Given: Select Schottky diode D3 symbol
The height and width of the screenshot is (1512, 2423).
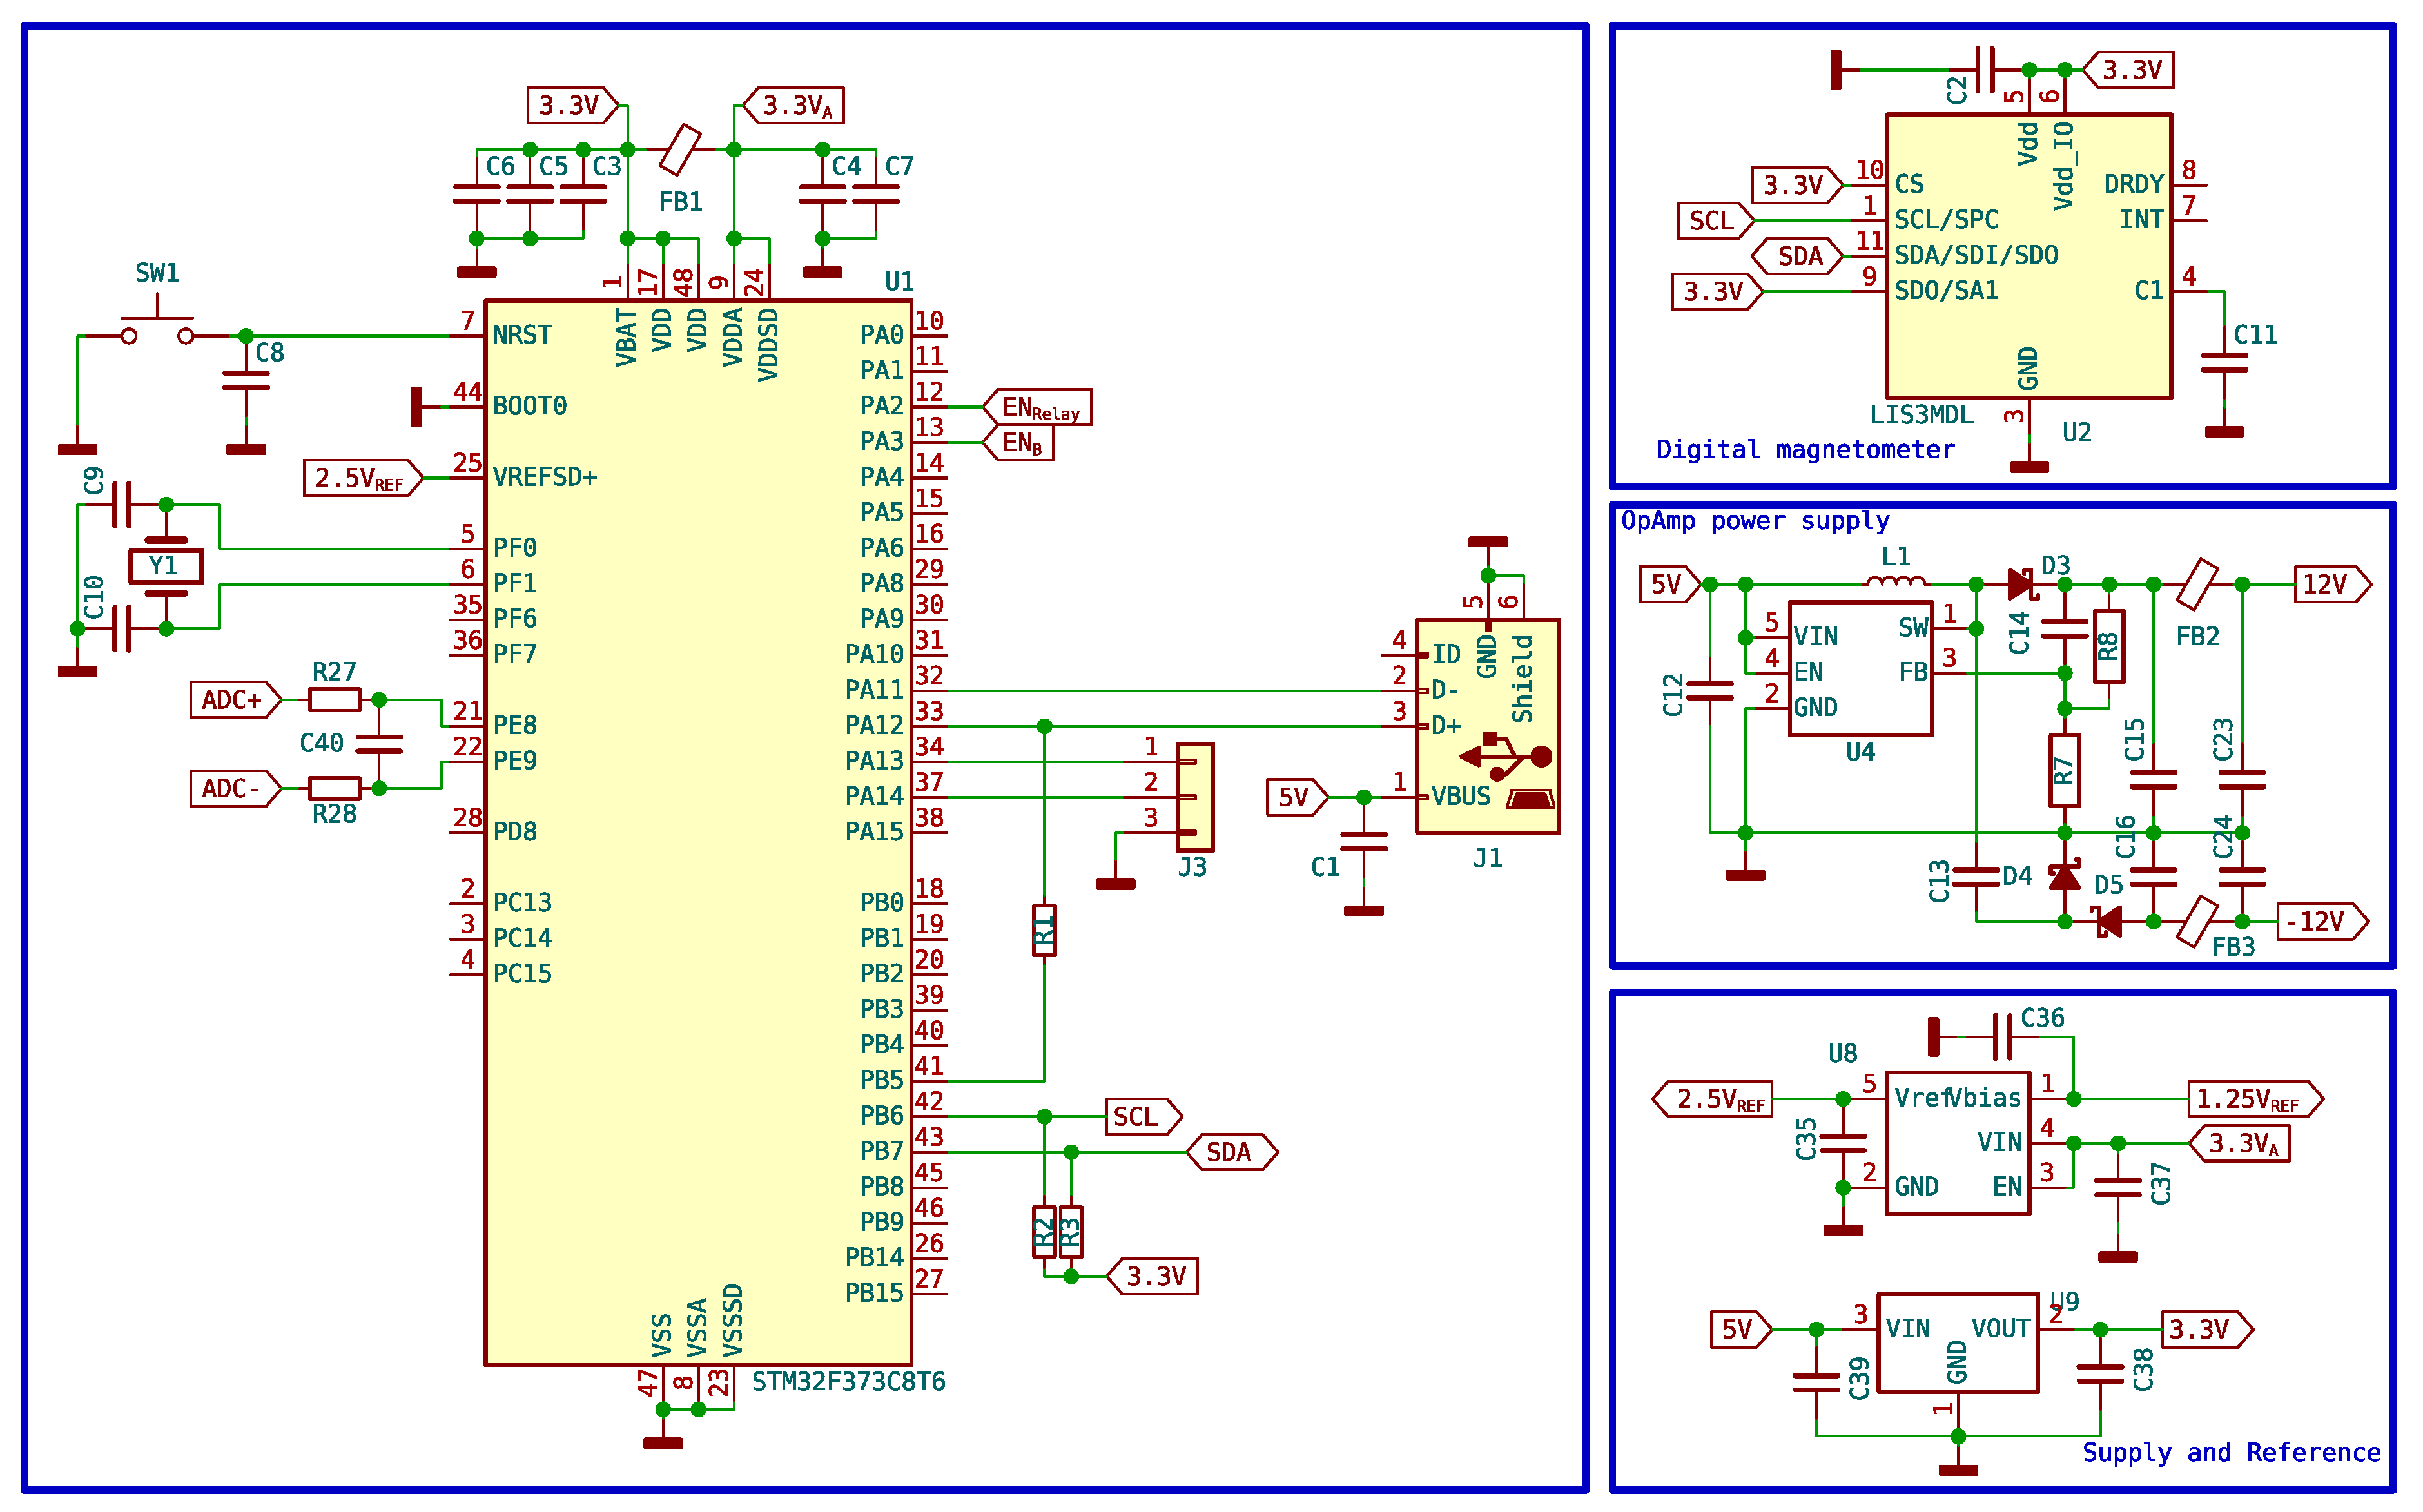Looking at the screenshot, I should [2020, 584].
